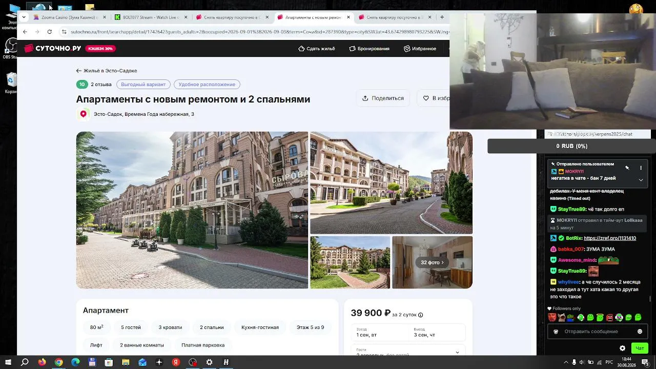
Task: Switch to the first Снять квартиру посуточно tab
Action: tap(232, 17)
